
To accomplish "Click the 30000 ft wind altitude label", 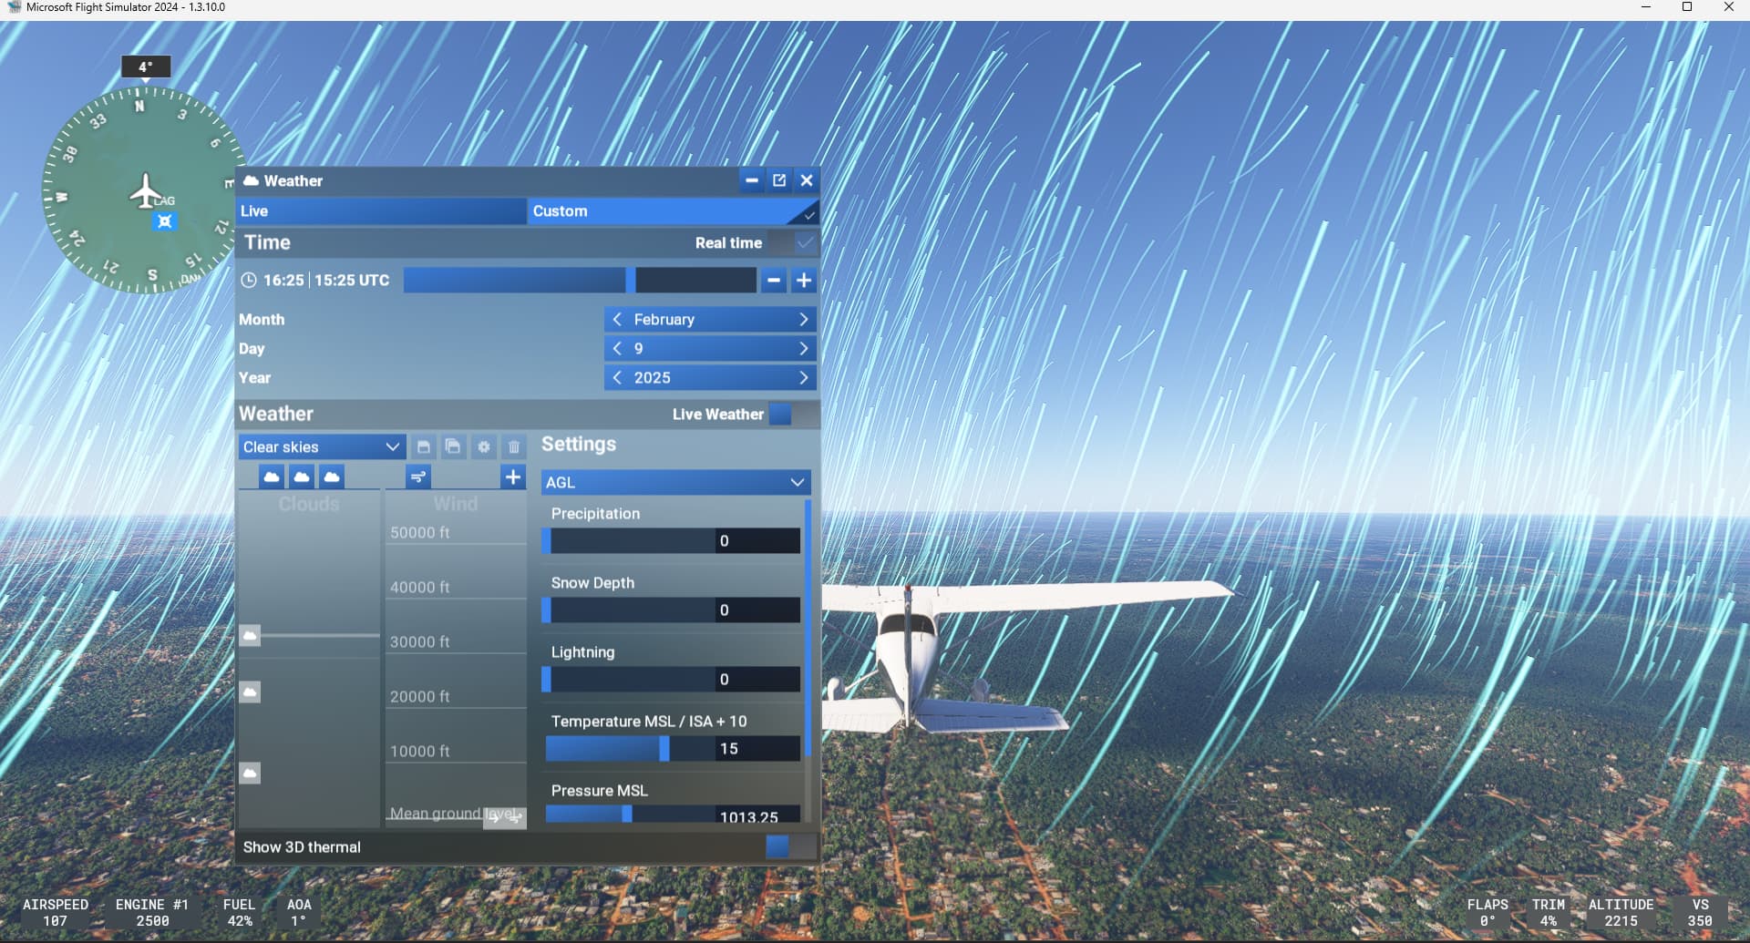I will point(420,642).
